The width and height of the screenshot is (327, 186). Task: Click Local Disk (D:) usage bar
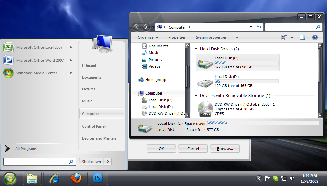tap(247, 81)
